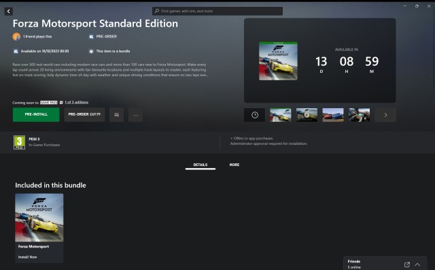This screenshot has width=435, height=270.
Task: Open the 1 of 3 editions link
Action: click(77, 102)
